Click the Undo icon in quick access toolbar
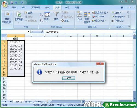137x108 pixels. 16,3
